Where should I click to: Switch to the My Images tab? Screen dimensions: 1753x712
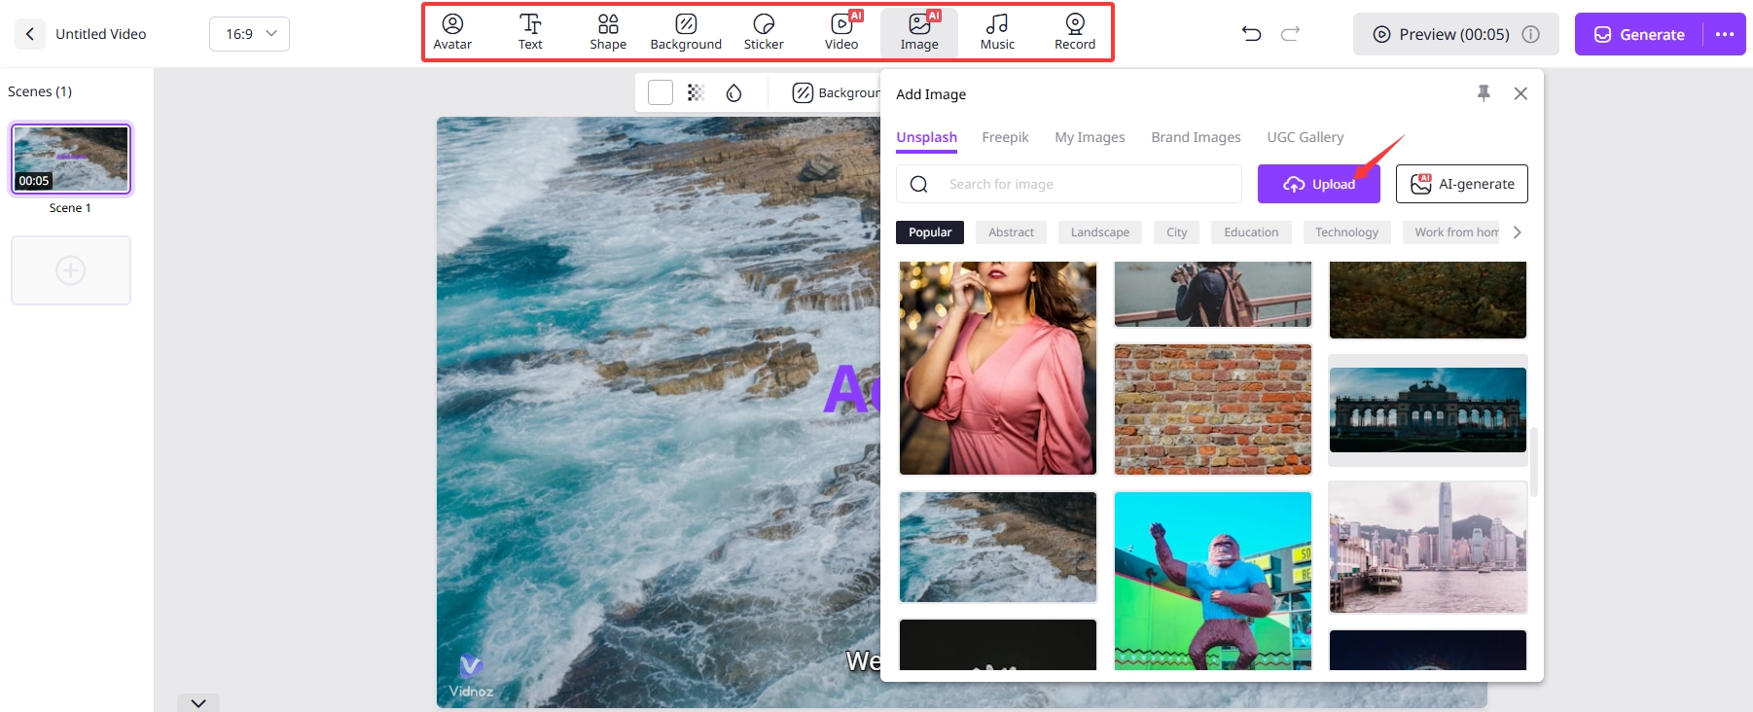point(1090,137)
